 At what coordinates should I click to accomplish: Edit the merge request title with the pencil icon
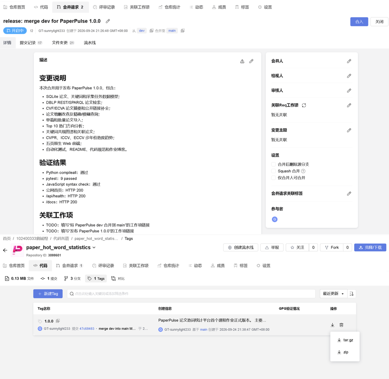(108, 21)
